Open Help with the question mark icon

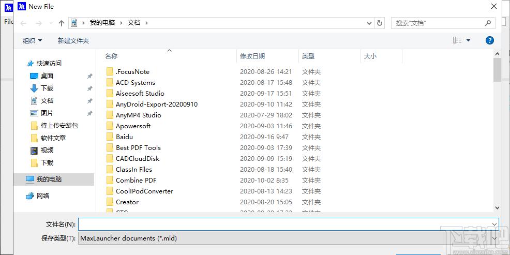coord(489,40)
